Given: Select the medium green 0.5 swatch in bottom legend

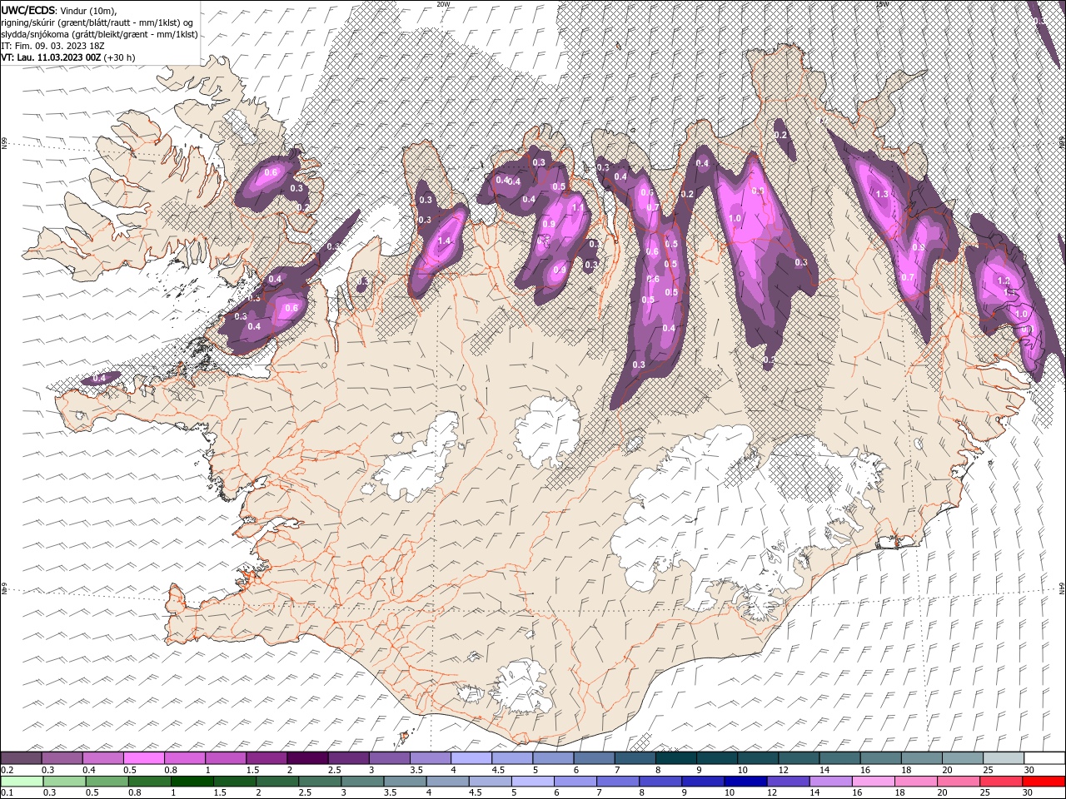Looking at the screenshot, I should coord(106,782).
